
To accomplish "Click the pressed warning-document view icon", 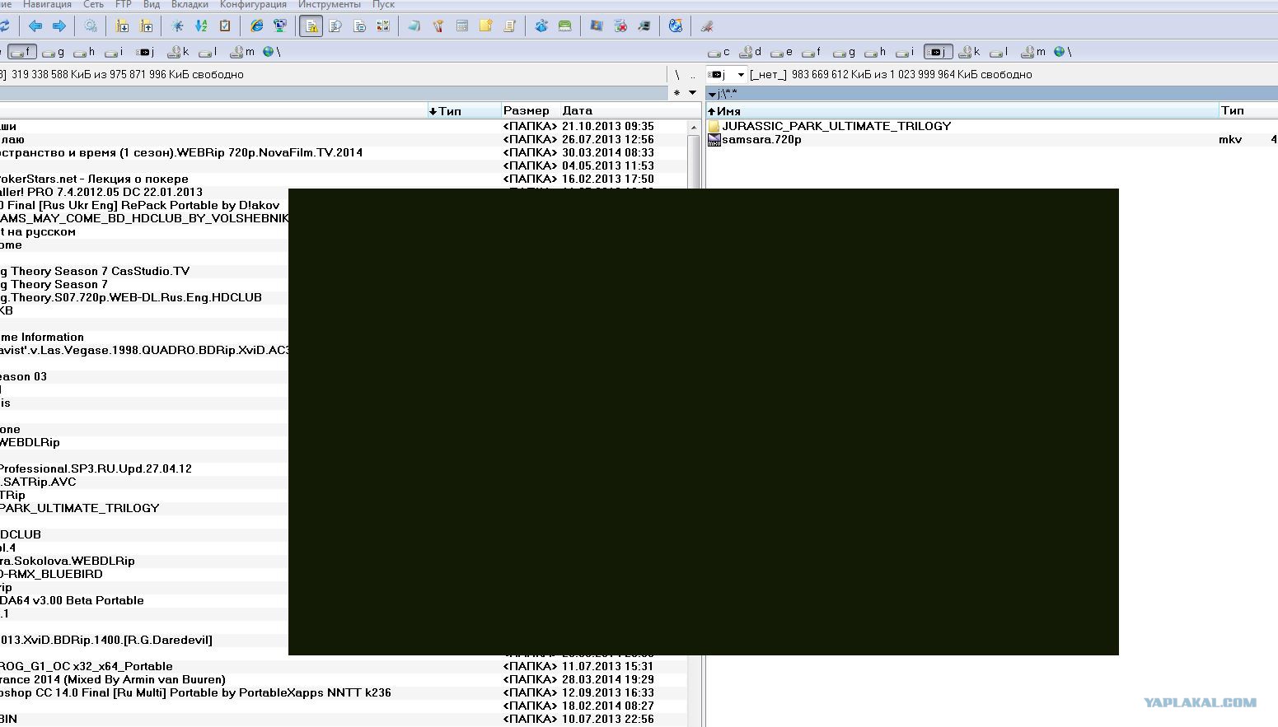I will coord(311,26).
